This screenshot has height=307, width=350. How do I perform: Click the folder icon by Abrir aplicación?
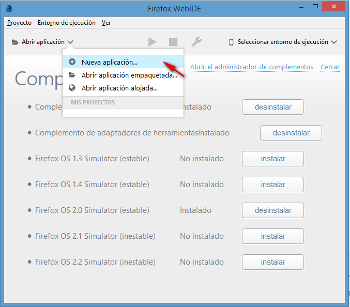pyautogui.click(x=15, y=42)
